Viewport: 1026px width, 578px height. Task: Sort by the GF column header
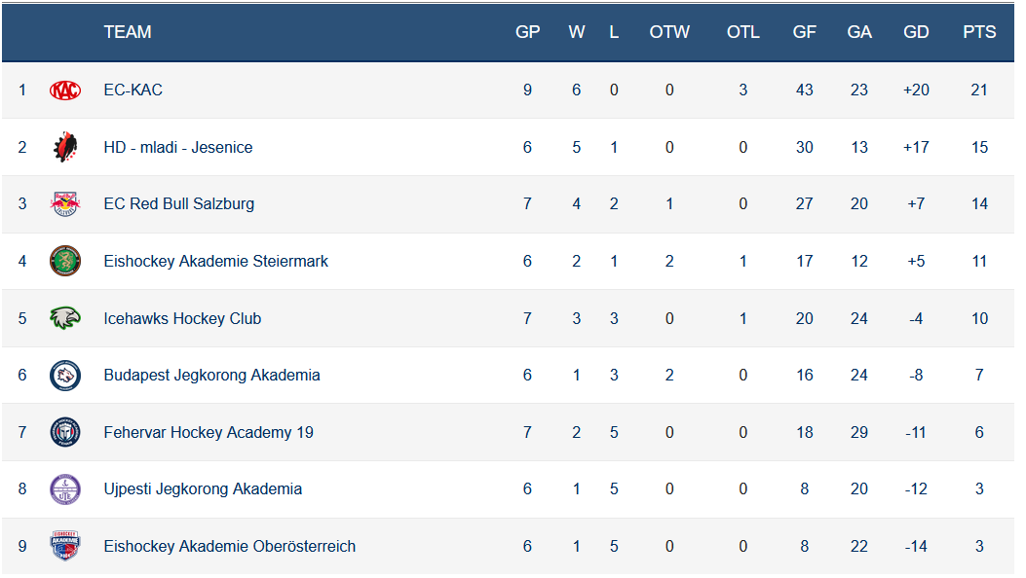click(804, 32)
